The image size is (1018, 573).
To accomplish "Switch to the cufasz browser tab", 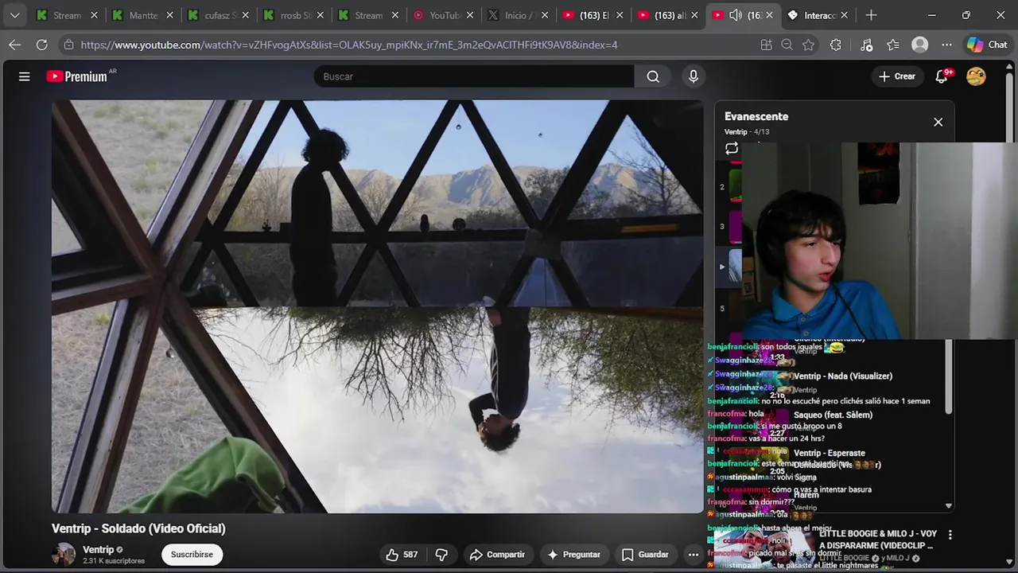I will click(217, 15).
